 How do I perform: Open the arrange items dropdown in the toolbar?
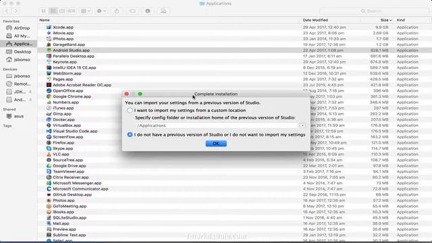(x=86, y=11)
